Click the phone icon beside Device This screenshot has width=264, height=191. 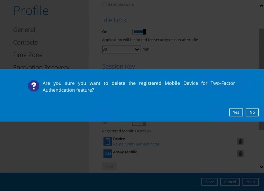tap(107, 142)
